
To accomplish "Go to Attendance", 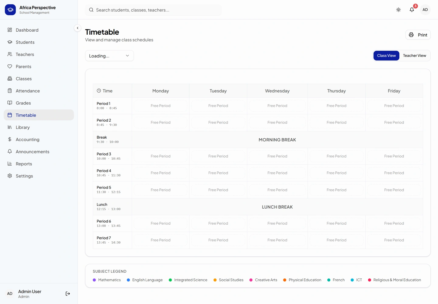I will pyautogui.click(x=39, y=91).
